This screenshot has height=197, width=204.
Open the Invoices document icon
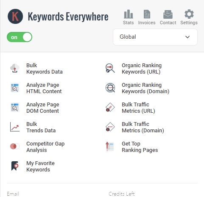(147, 14)
